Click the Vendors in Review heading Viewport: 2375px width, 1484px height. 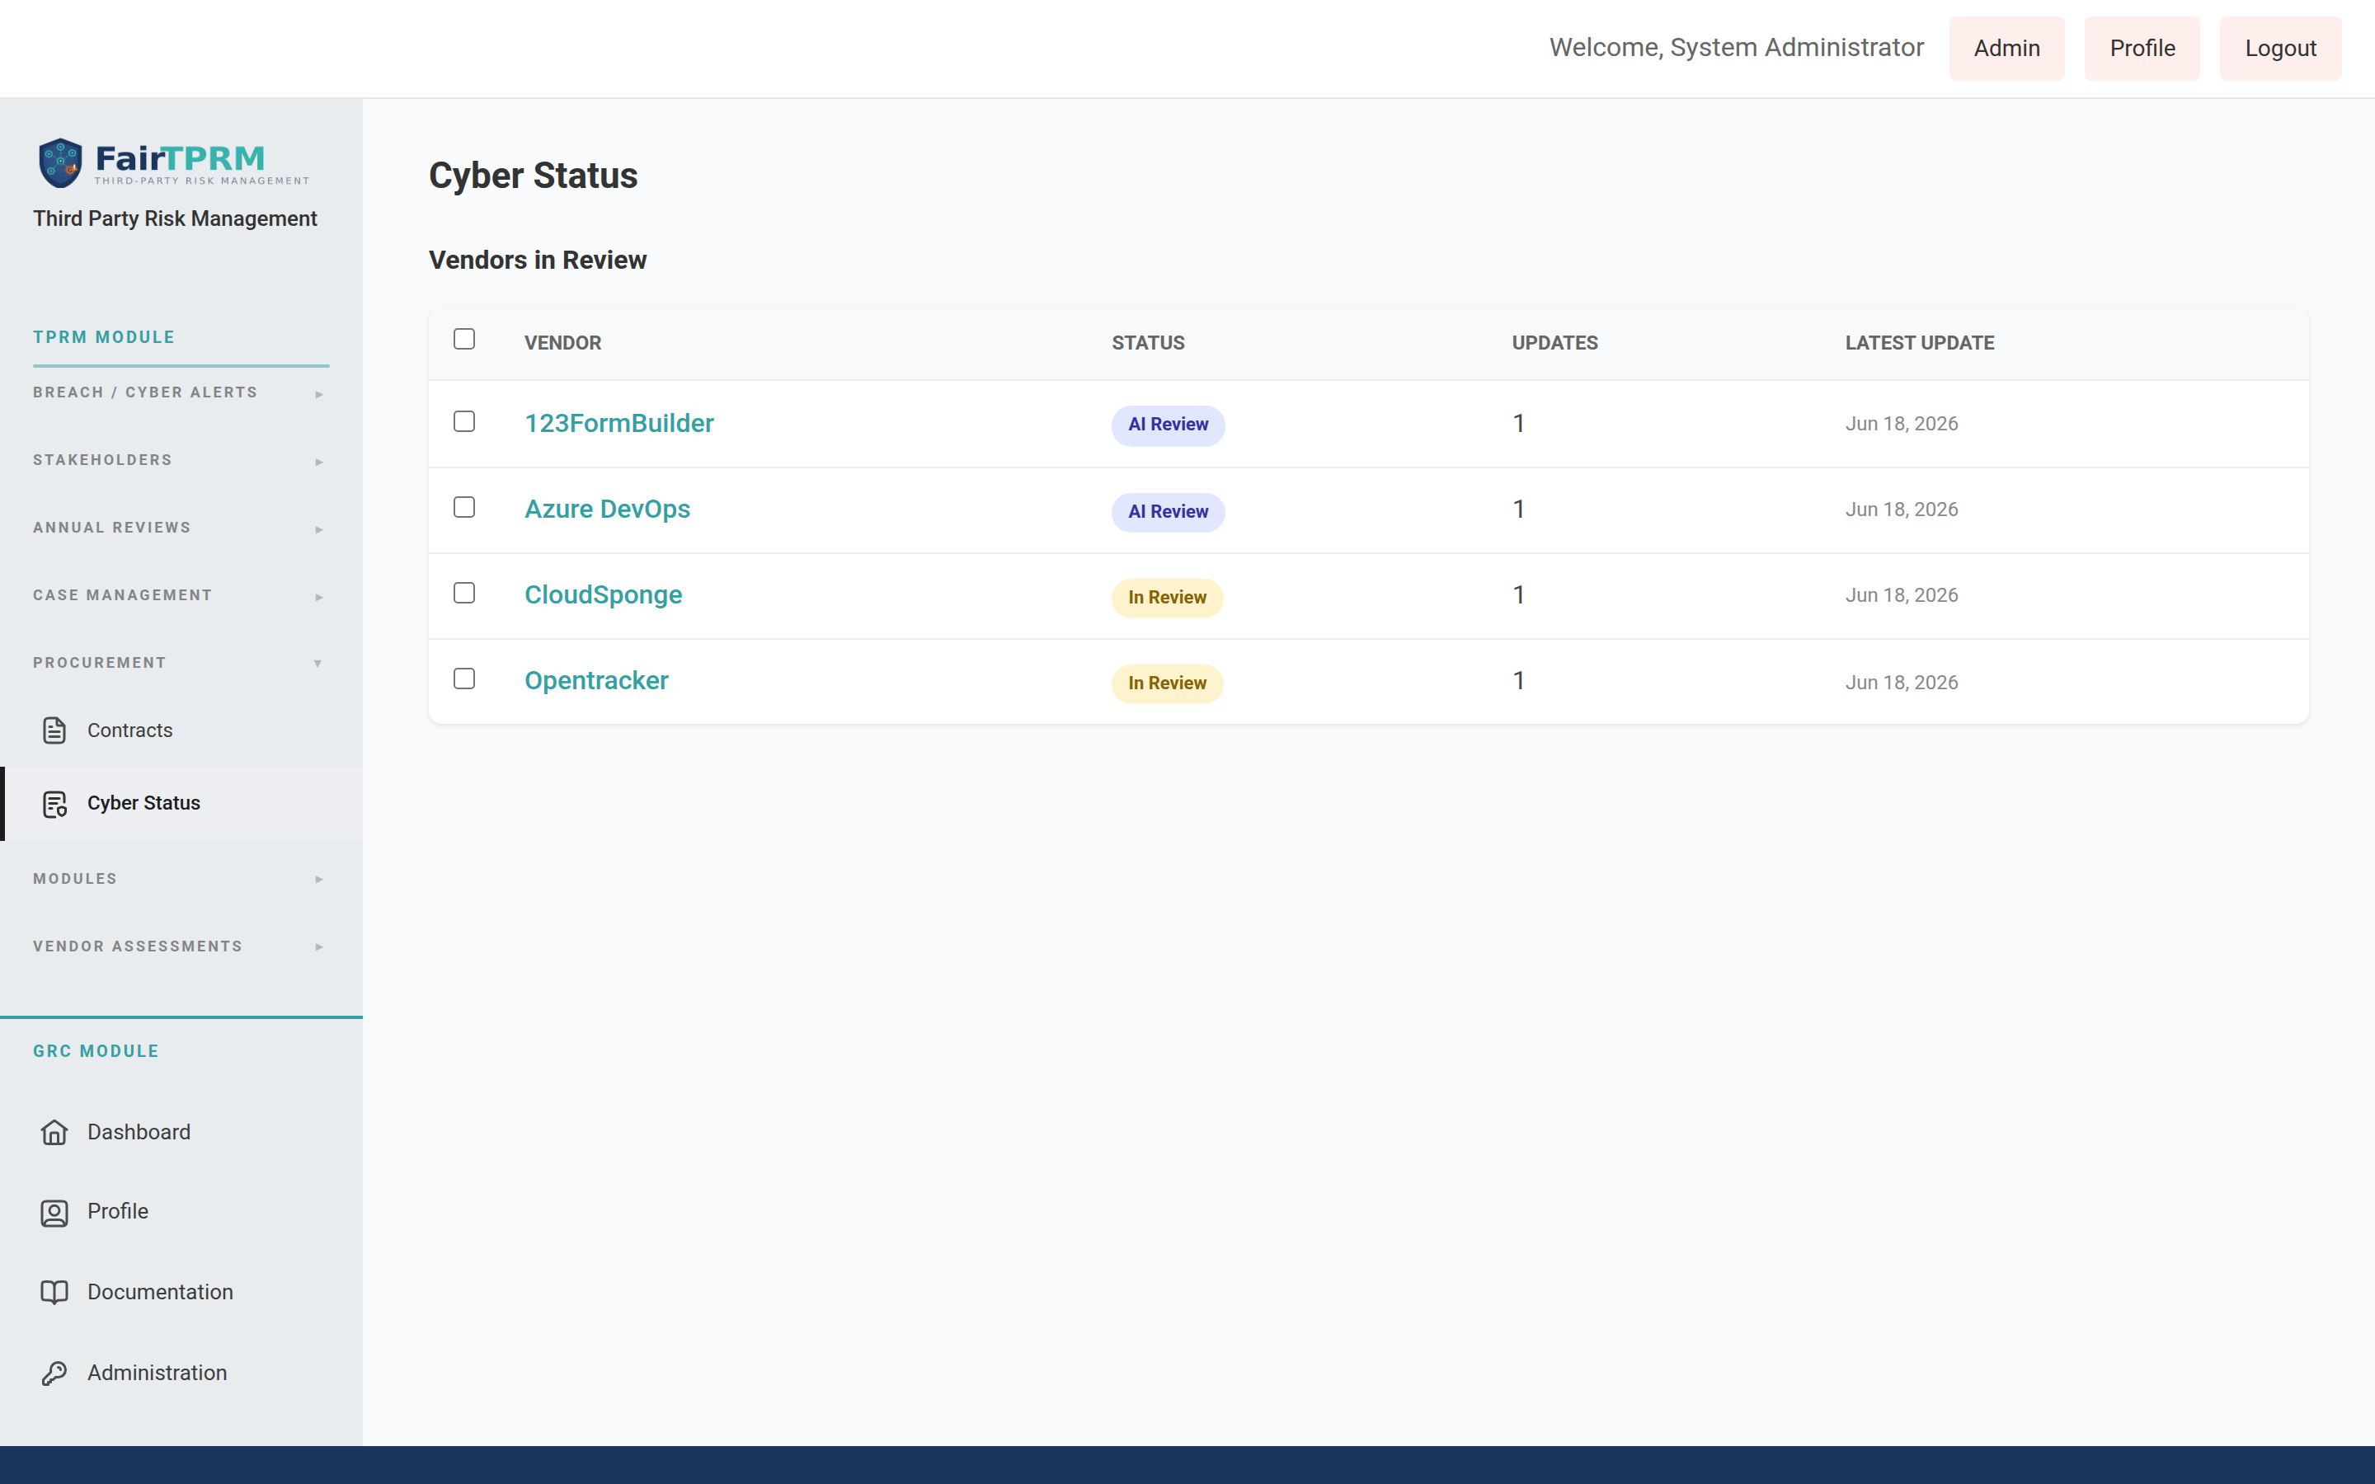pos(538,260)
